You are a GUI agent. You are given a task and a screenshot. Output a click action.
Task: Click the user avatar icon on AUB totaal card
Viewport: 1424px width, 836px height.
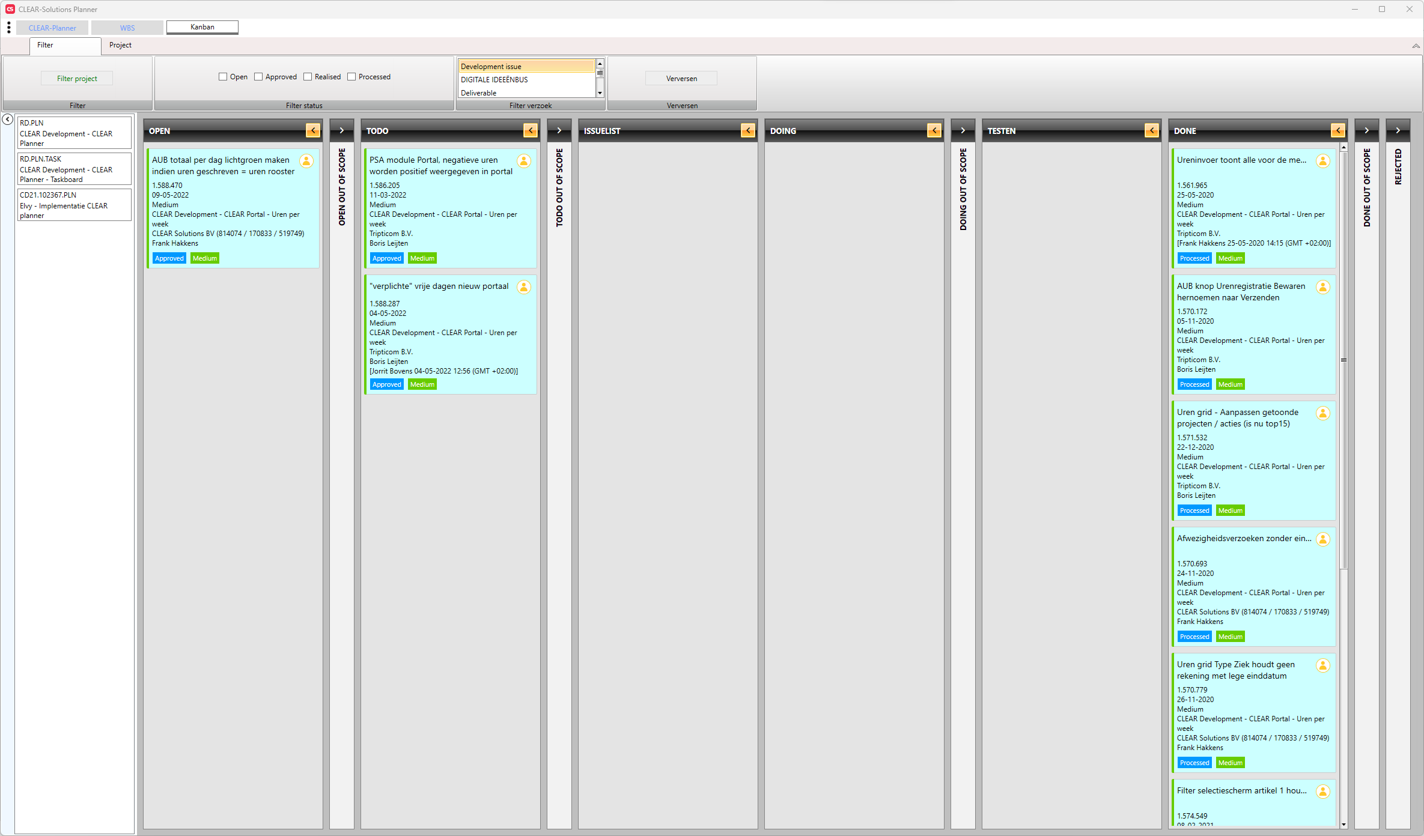[x=306, y=162]
